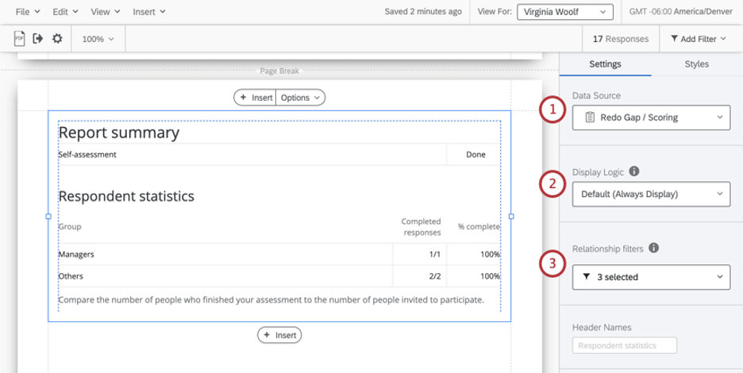The image size is (743, 373).
Task: Click the Insert button below the widget
Action: 279,335
